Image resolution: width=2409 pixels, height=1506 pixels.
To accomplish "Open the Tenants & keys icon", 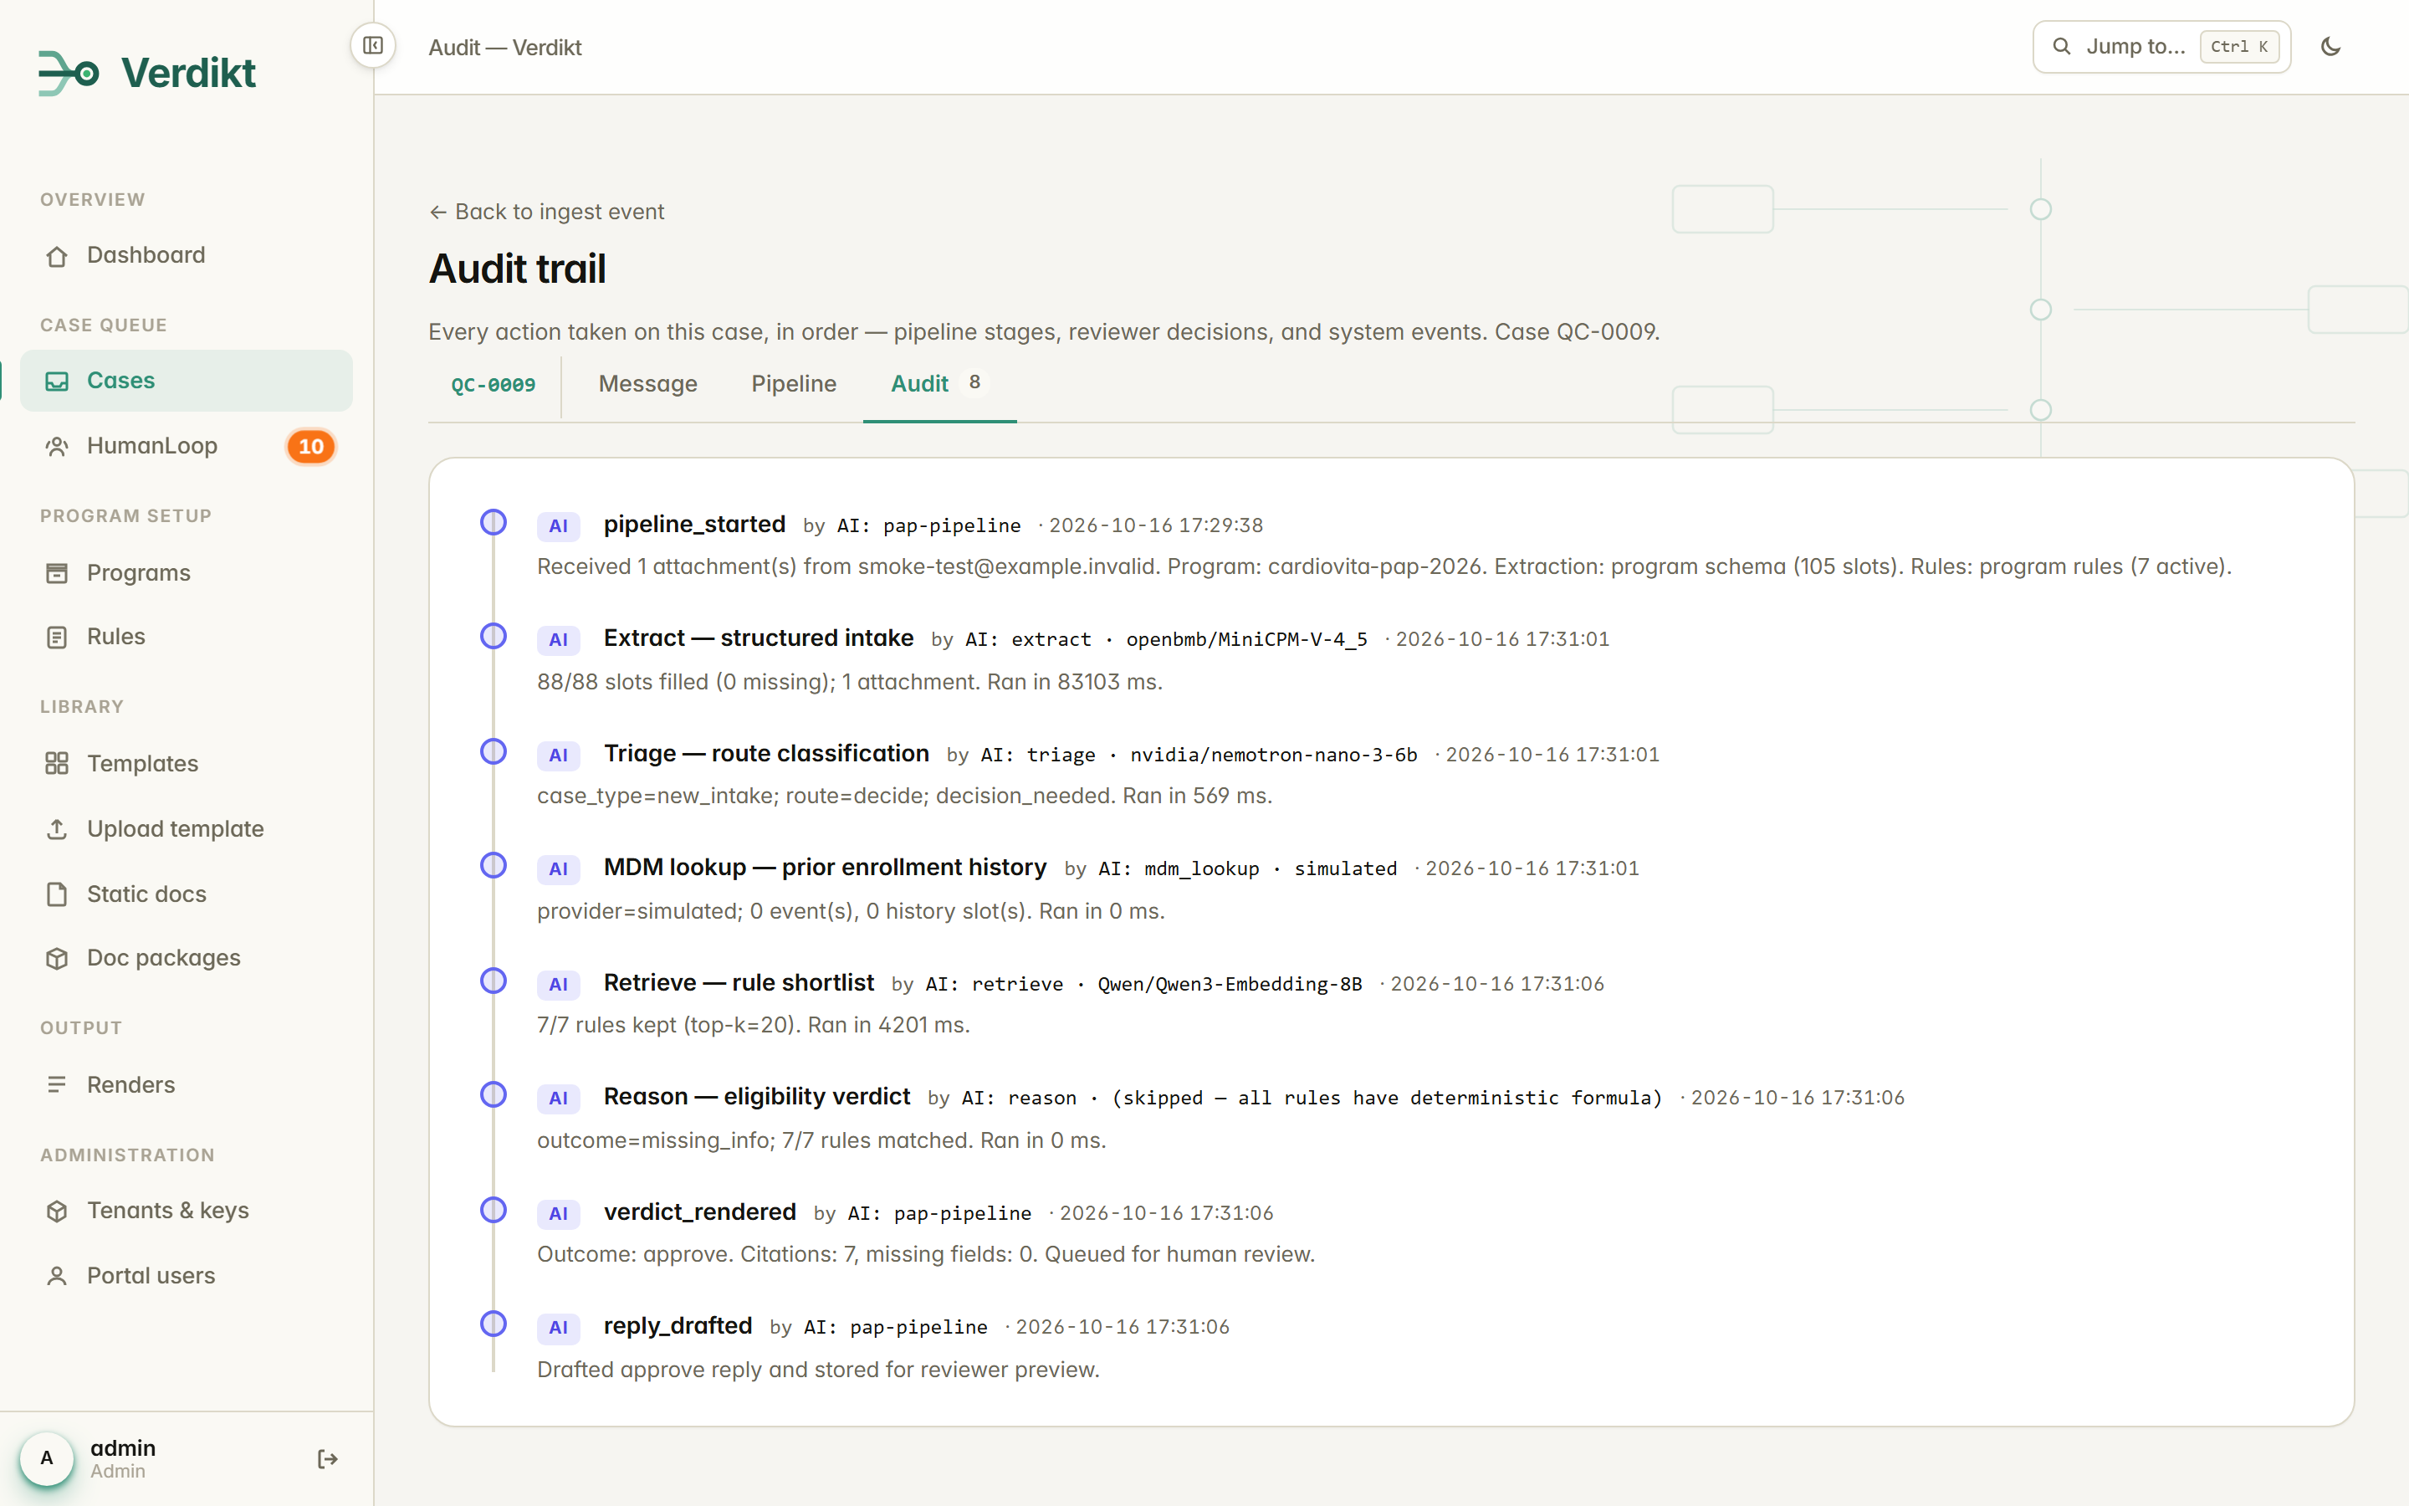I will 57,1210.
